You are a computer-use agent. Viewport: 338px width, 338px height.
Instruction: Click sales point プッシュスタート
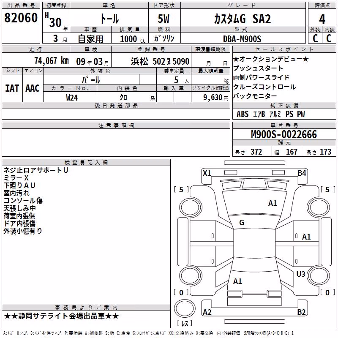click(x=258, y=68)
